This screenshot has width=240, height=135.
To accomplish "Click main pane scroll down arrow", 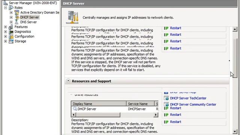I will [x=235, y=131].
